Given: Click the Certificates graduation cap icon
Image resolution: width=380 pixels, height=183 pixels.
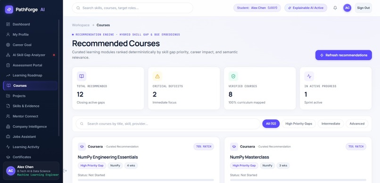Looking at the screenshot, I should tap(8, 157).
